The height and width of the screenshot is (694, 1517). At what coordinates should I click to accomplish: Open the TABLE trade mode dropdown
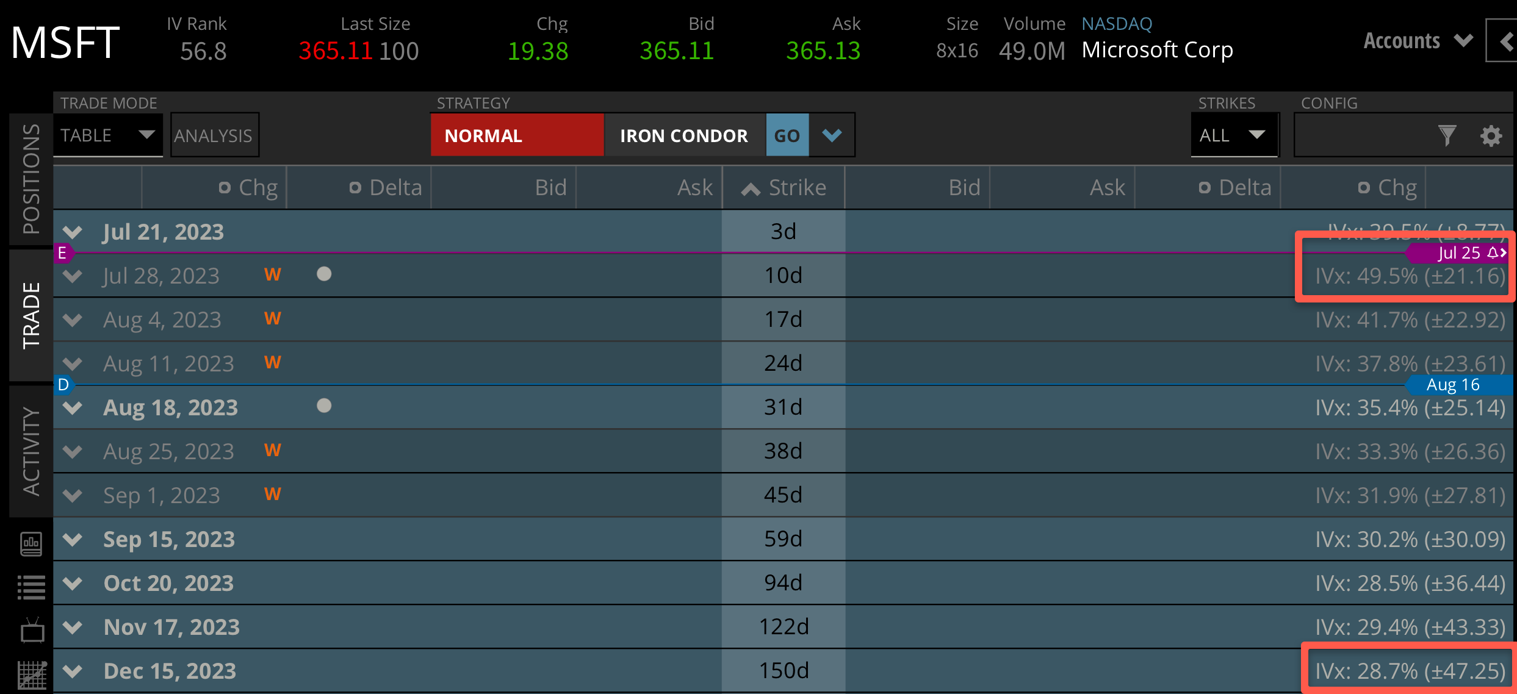tap(107, 135)
